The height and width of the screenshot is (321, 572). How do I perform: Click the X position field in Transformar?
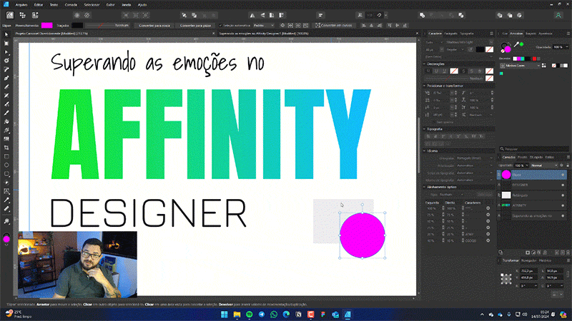tap(529, 271)
